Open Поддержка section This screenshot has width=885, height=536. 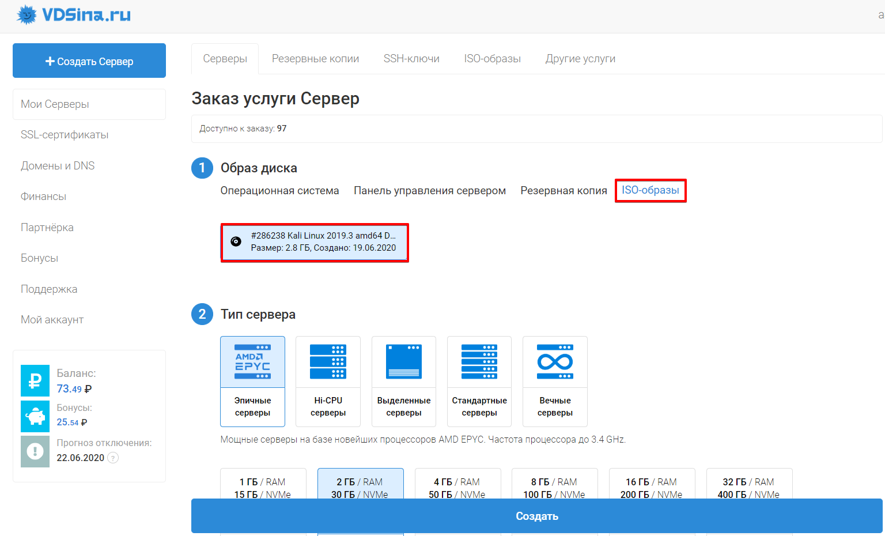49,289
